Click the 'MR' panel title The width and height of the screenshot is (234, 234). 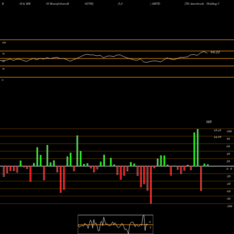209,122
